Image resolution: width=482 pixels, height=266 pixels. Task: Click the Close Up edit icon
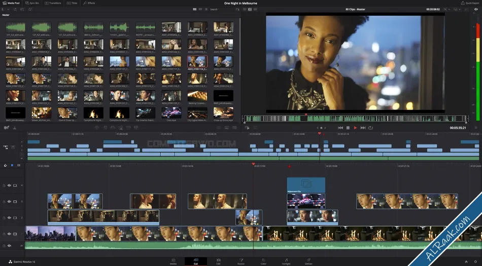point(121,128)
